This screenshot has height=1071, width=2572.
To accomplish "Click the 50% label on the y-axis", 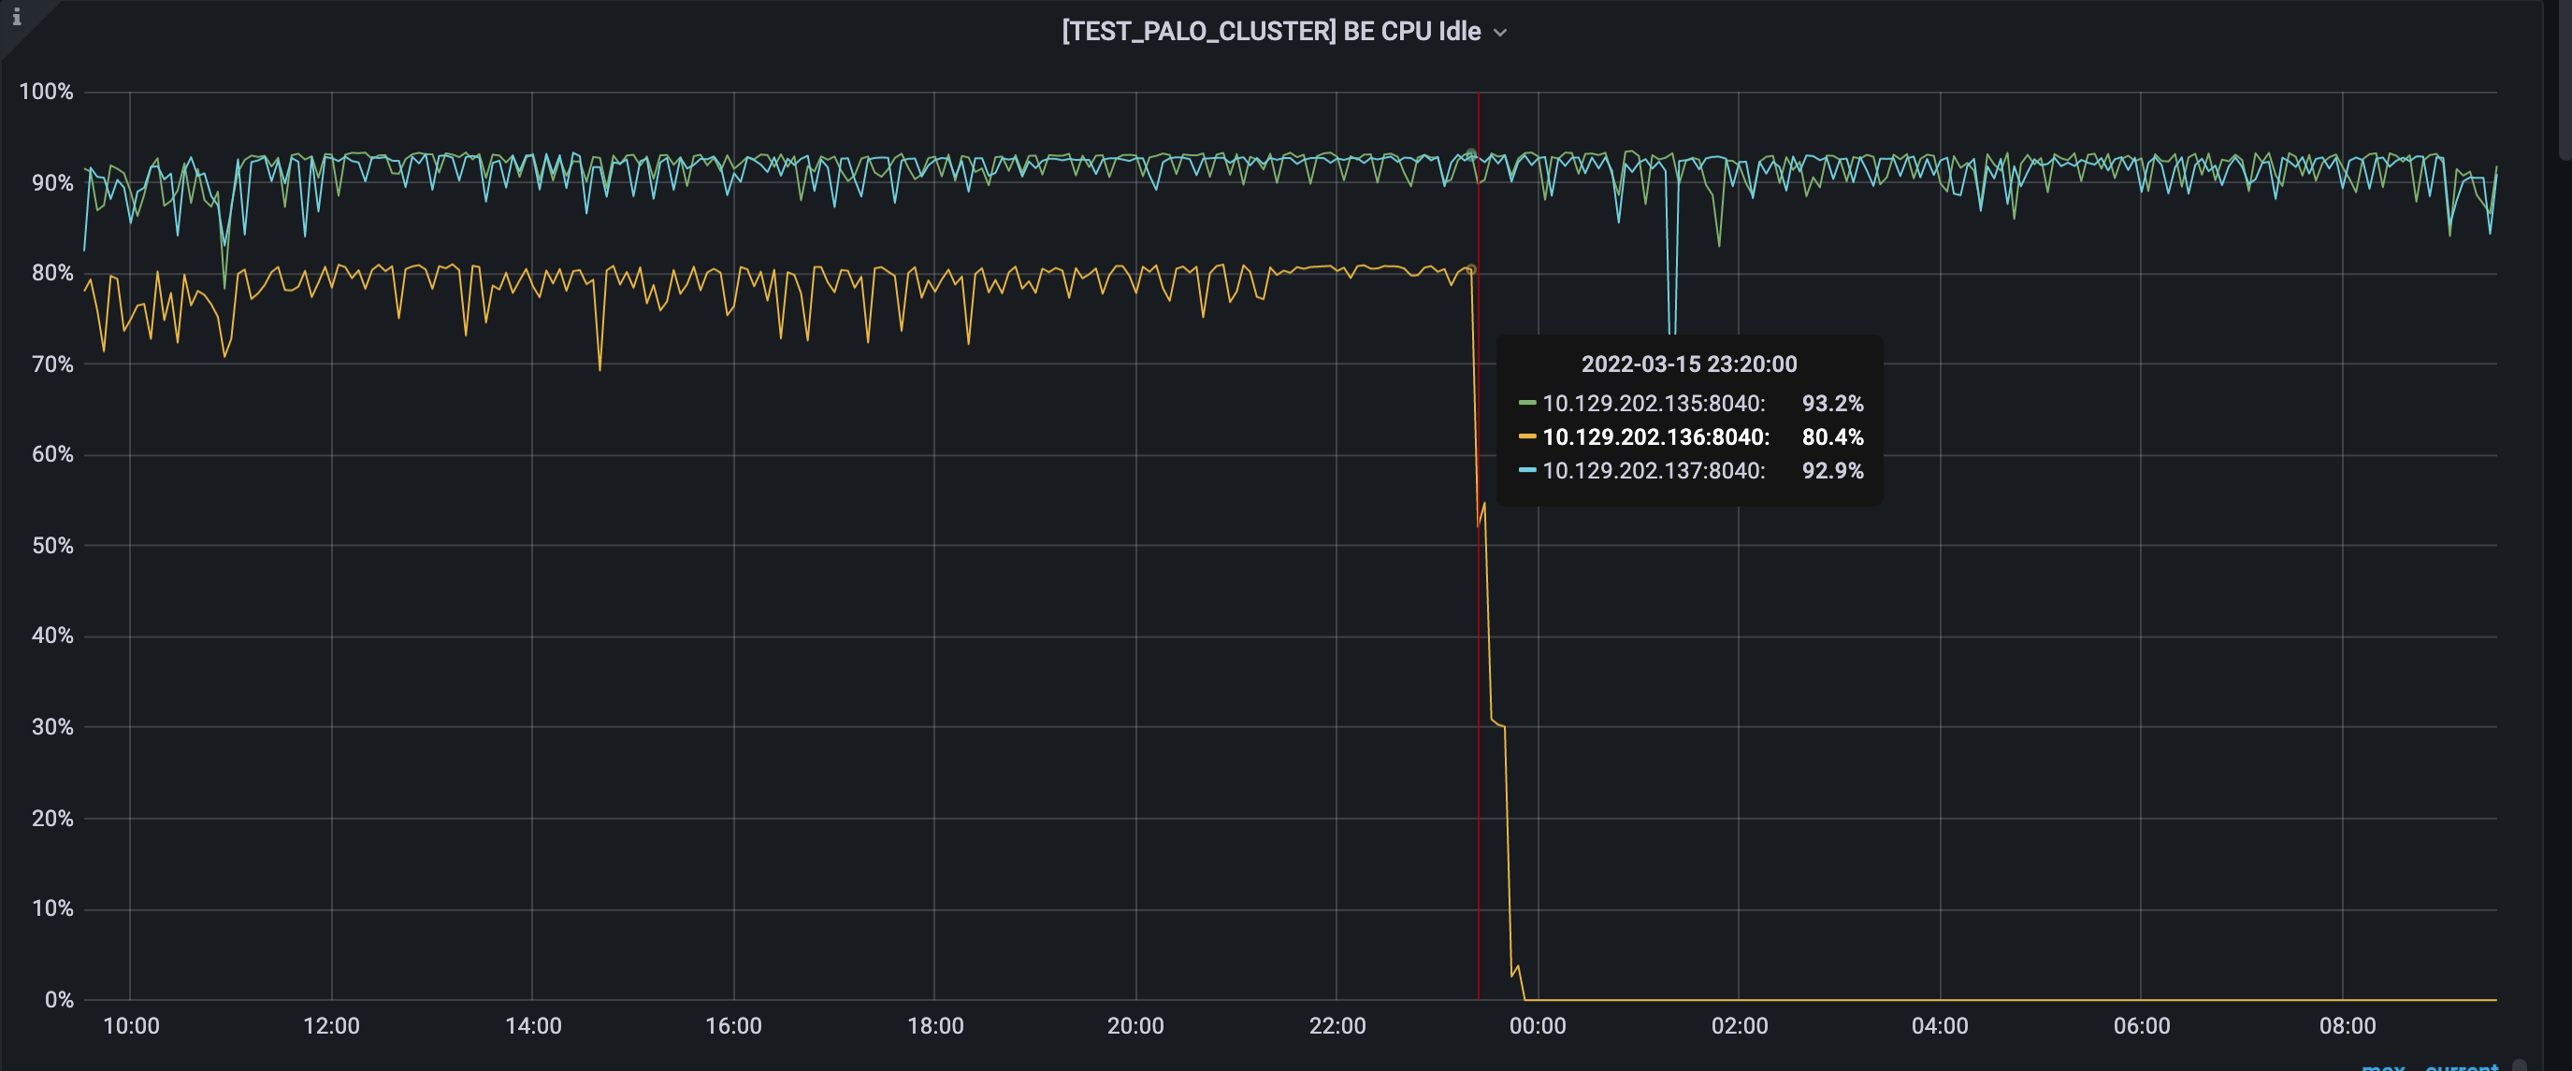I will click(52, 546).
